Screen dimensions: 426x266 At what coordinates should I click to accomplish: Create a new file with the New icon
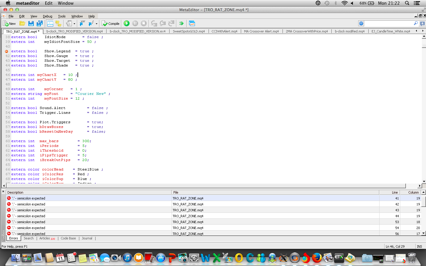click(x=9, y=23)
